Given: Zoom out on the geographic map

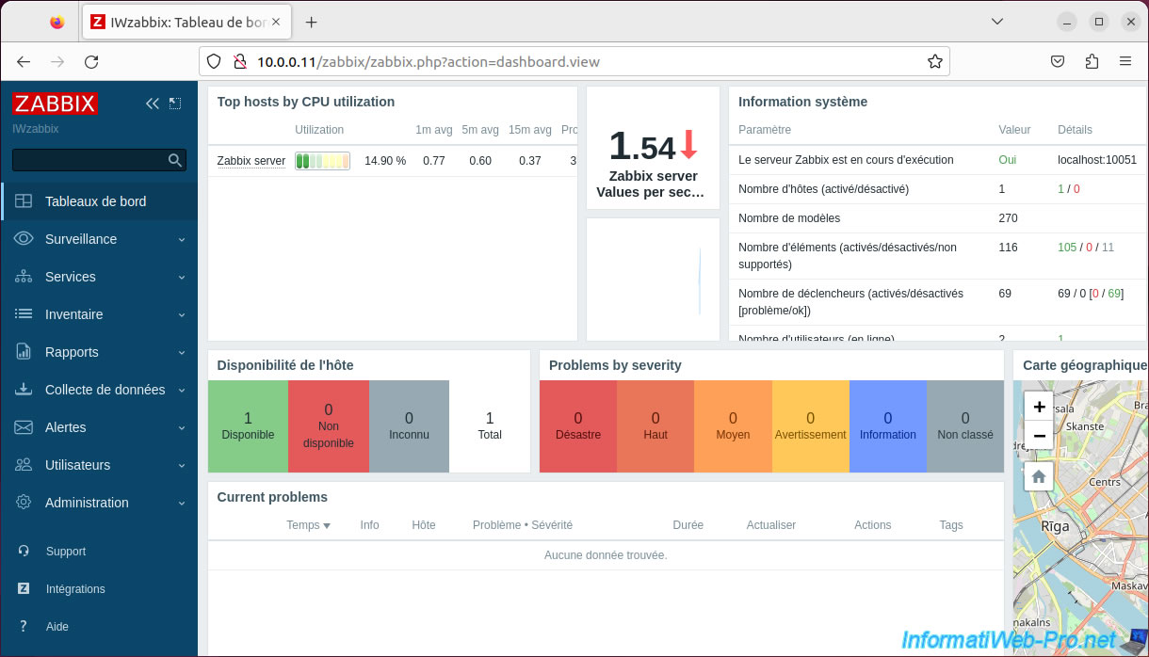Looking at the screenshot, I should (1039, 436).
